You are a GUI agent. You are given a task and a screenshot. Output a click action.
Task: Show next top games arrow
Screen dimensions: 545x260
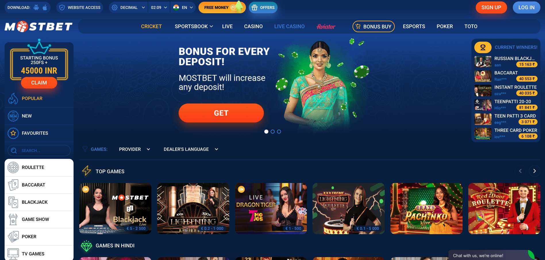[x=534, y=171]
